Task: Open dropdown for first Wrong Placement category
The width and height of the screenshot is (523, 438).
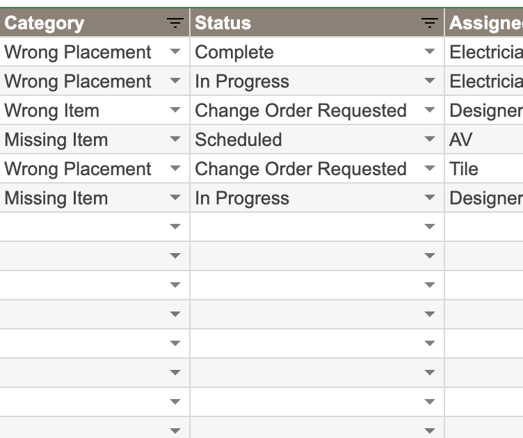Action: 175,51
